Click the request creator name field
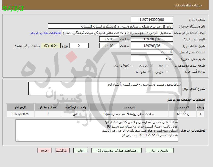Image resolution: width=213 pixels, height=167 pixels. tap(117, 33)
